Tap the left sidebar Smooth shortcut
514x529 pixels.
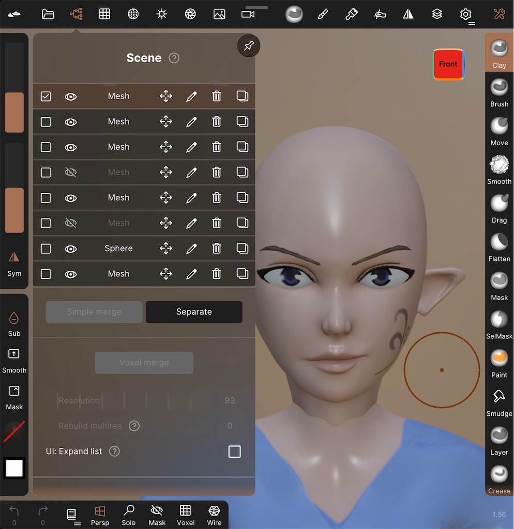(14, 361)
